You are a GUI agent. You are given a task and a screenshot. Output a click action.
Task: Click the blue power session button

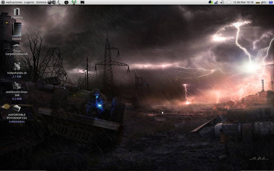tap(271, 2)
